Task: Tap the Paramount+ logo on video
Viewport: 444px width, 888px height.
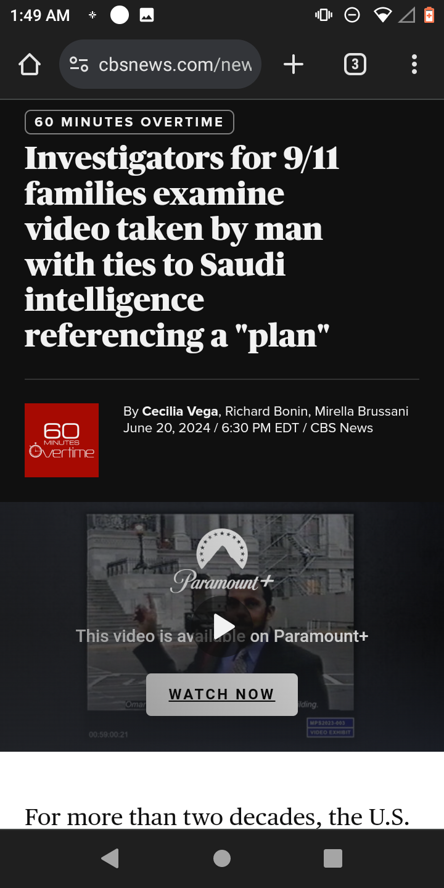Action: (x=222, y=561)
